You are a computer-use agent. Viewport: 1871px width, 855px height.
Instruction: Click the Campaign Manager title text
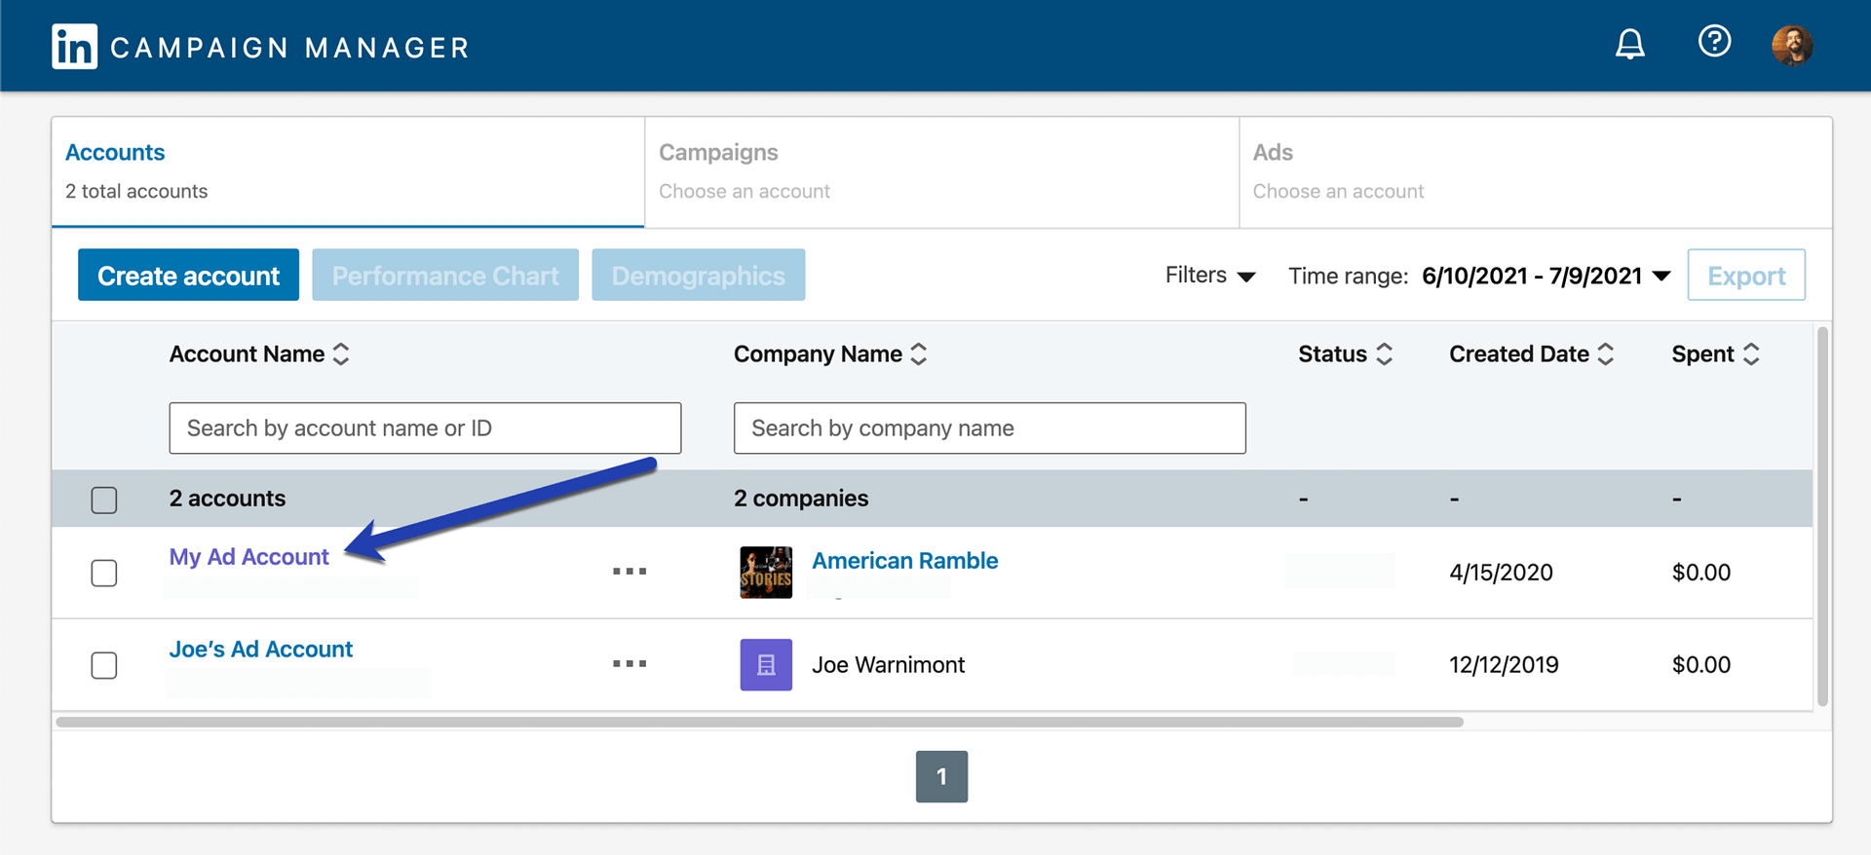tap(290, 48)
